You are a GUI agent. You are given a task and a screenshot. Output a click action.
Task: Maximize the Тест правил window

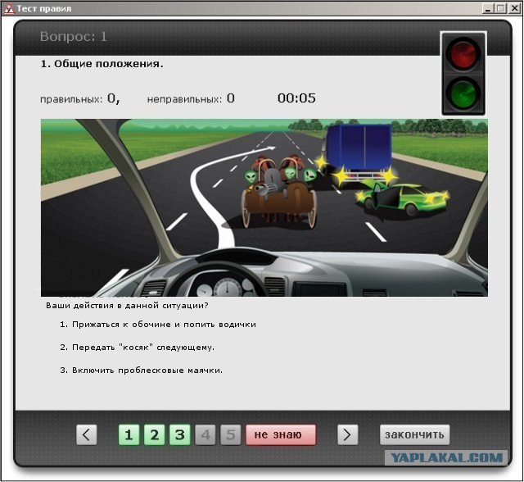pyautogui.click(x=501, y=8)
